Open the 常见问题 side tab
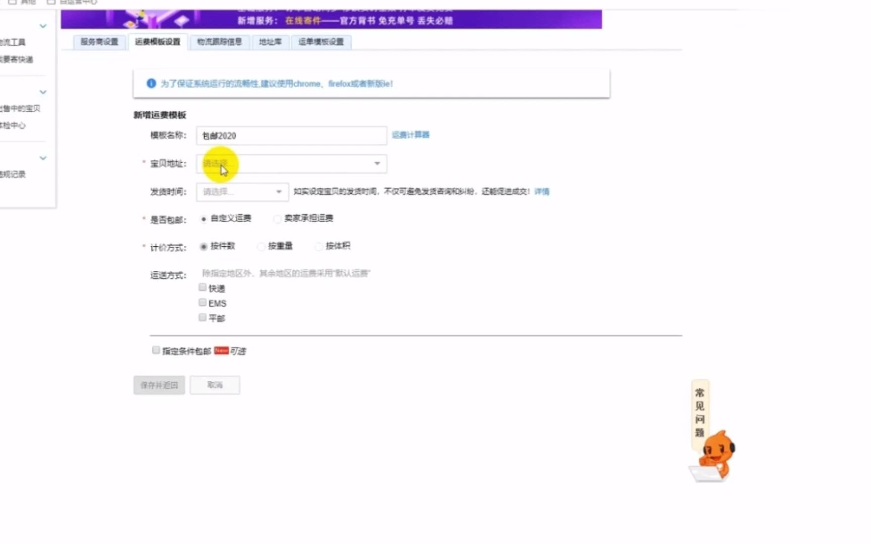 click(x=700, y=413)
